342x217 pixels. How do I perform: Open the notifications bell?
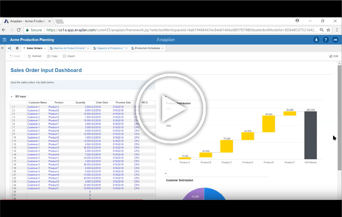316,40
